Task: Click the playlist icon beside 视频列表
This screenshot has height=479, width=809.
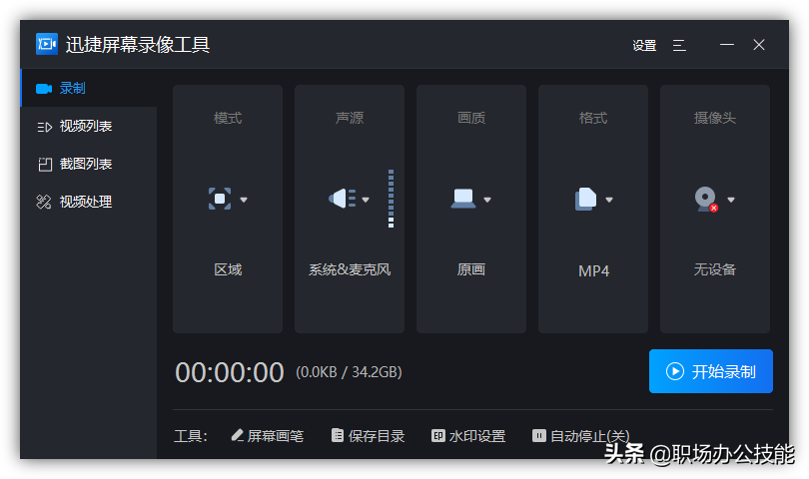Action: [44, 127]
